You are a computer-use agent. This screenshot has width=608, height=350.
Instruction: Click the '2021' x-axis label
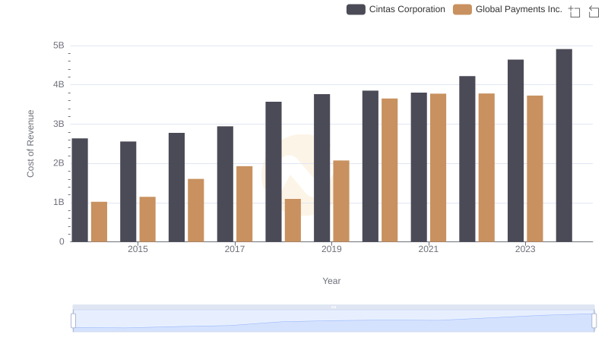[429, 249]
